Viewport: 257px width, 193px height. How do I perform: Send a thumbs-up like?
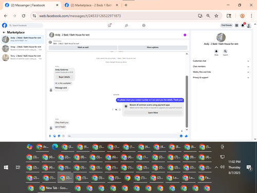pos(186,136)
